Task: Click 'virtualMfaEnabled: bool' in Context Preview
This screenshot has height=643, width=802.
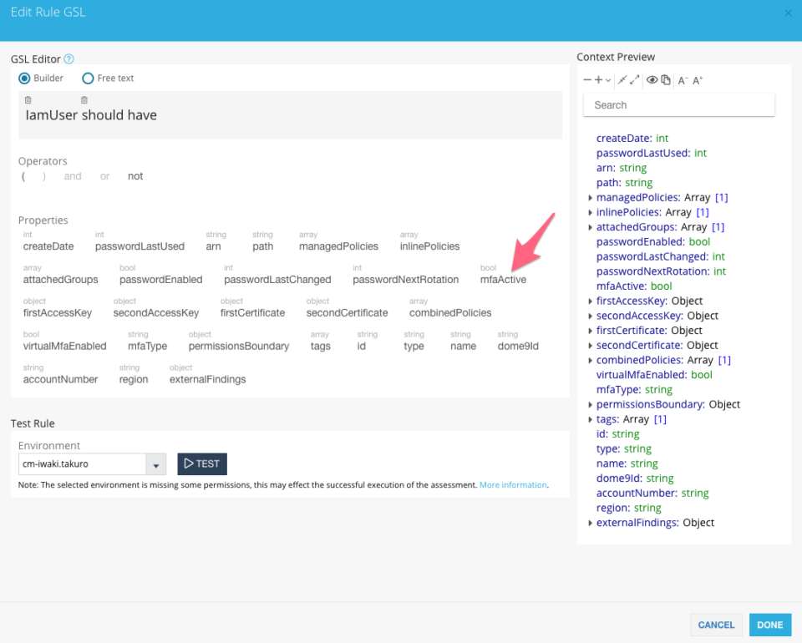Action: click(654, 375)
